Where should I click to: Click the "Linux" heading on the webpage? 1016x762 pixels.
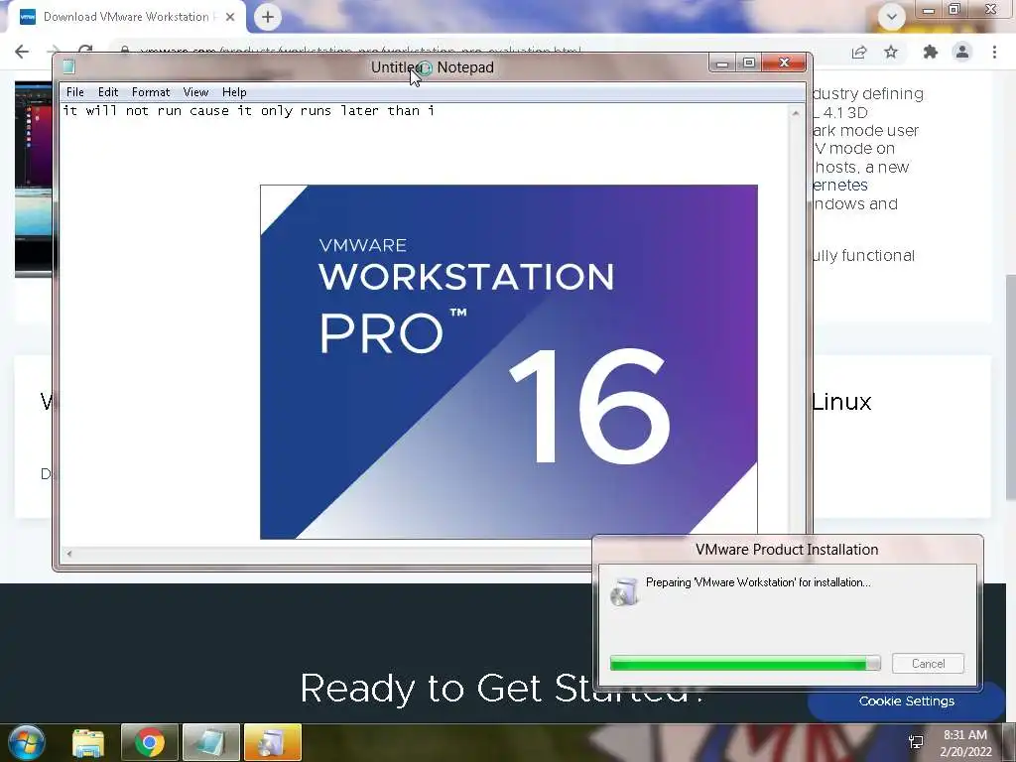842,402
